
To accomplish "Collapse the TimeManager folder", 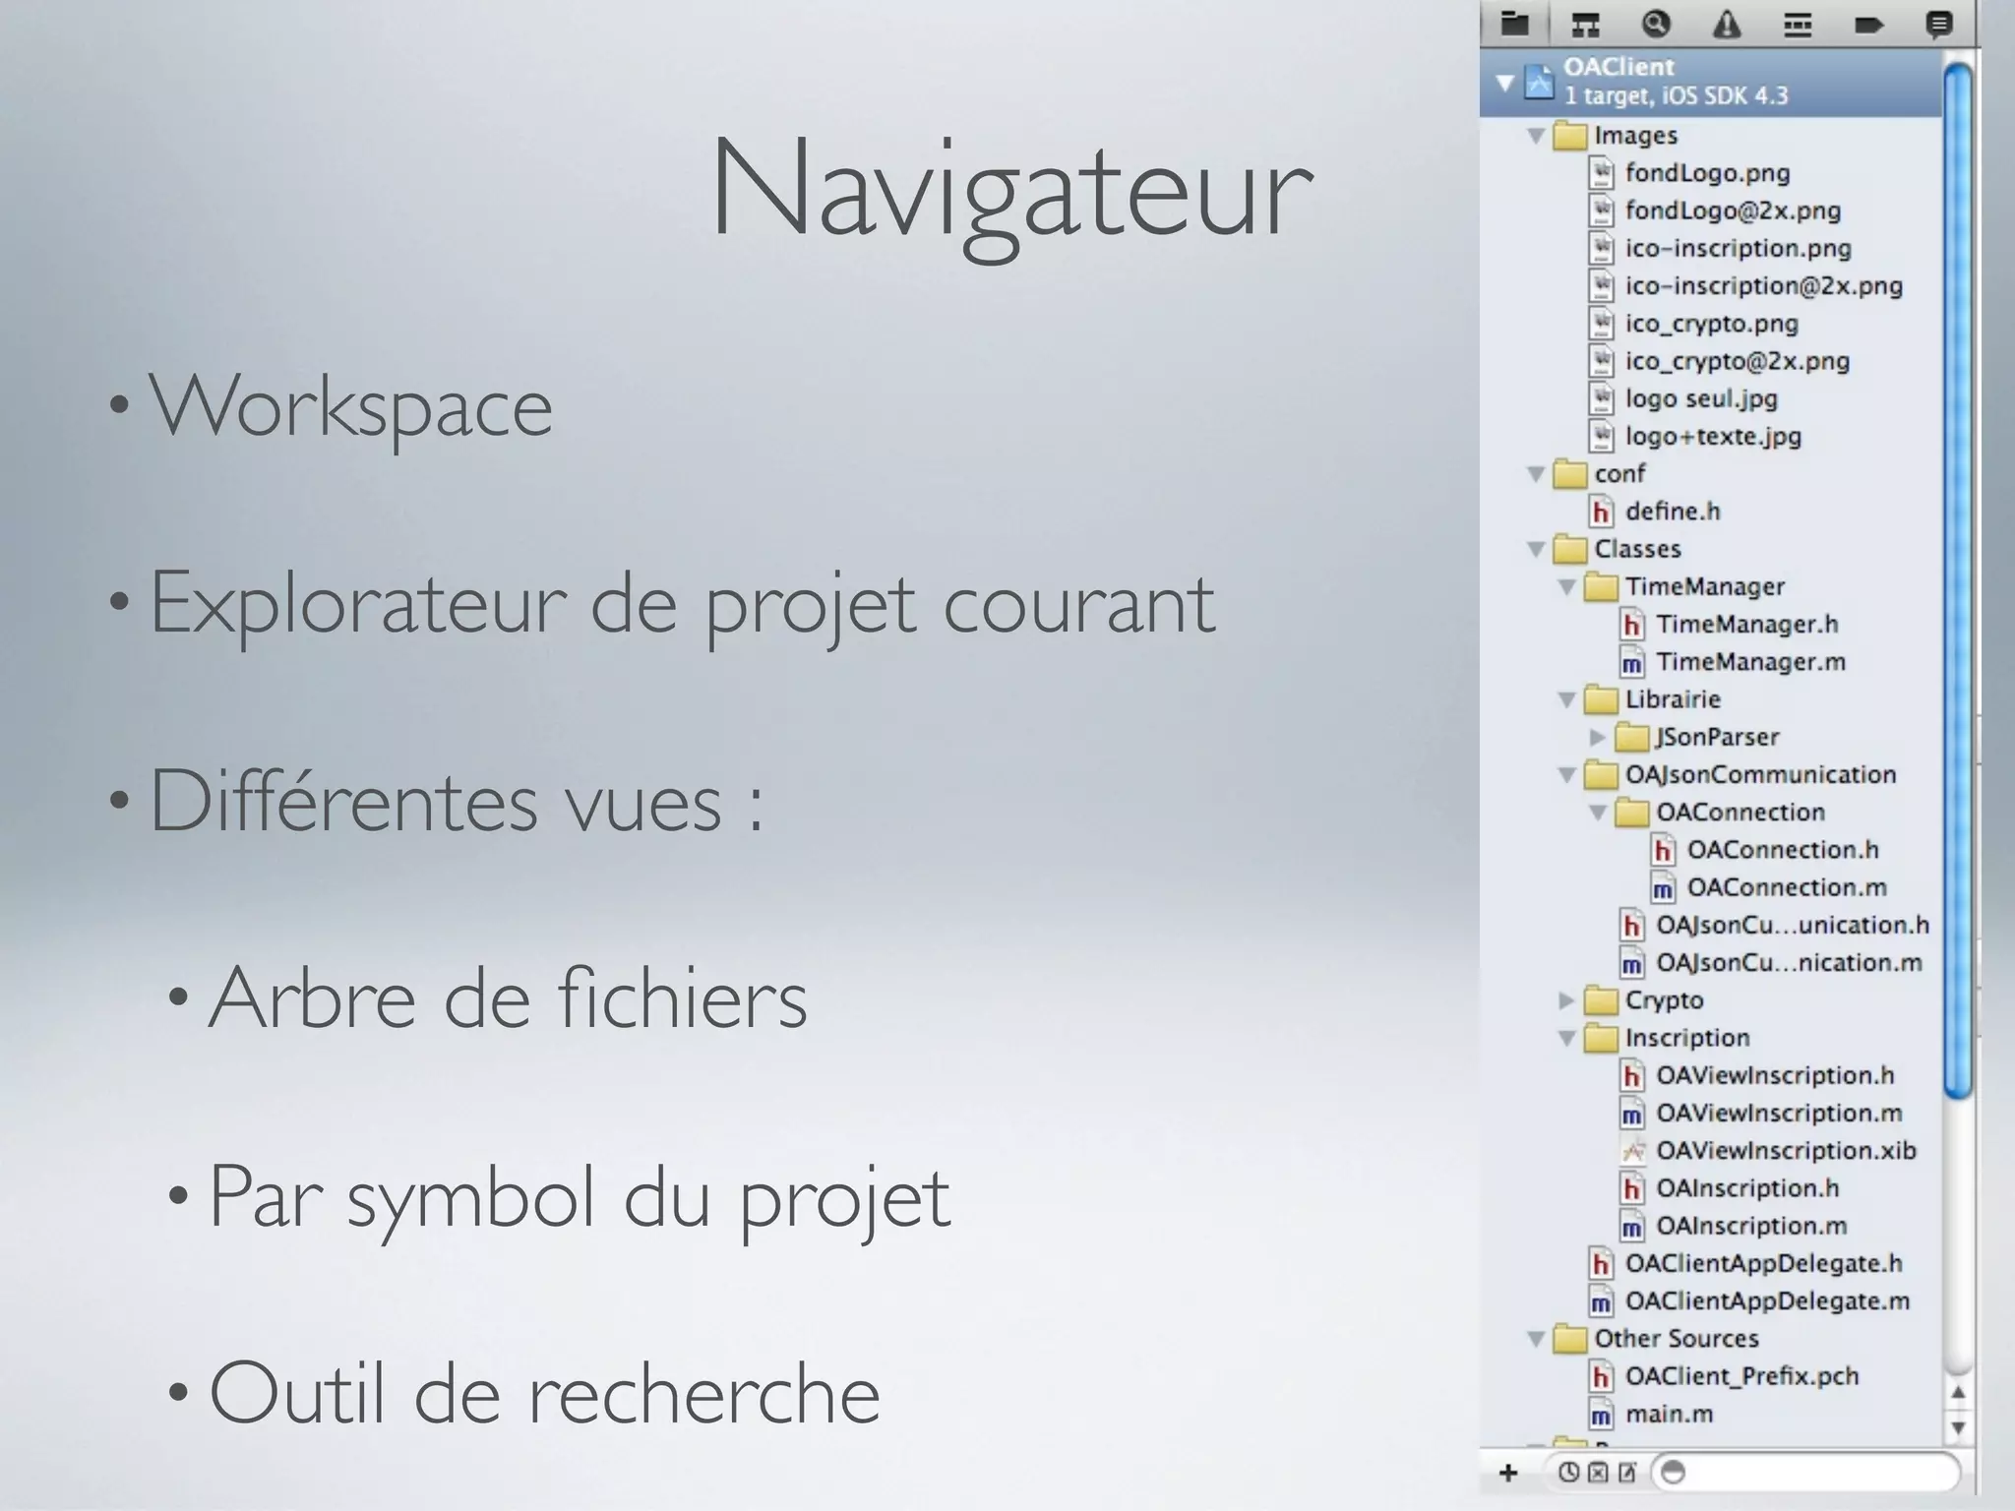I will [1566, 587].
